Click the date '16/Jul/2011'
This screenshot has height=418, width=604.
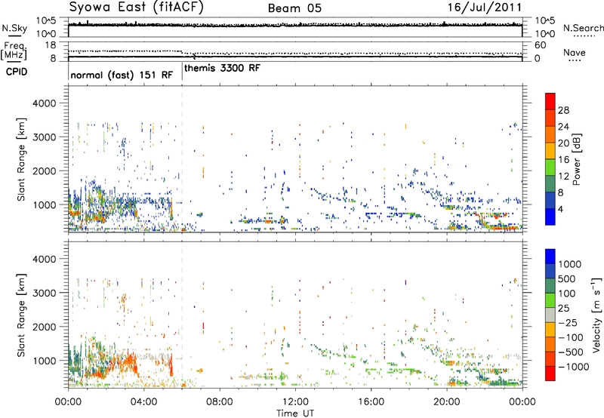click(x=484, y=8)
